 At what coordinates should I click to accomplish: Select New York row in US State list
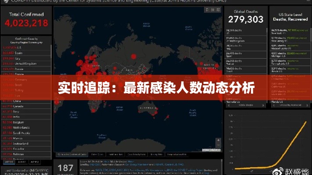(290, 32)
